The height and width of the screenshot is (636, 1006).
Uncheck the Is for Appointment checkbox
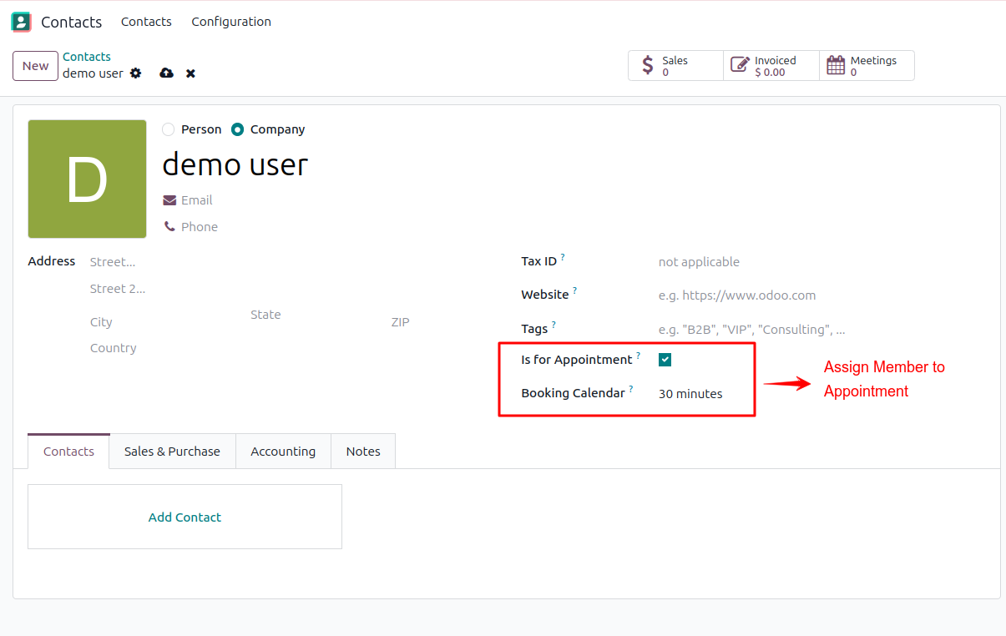665,359
